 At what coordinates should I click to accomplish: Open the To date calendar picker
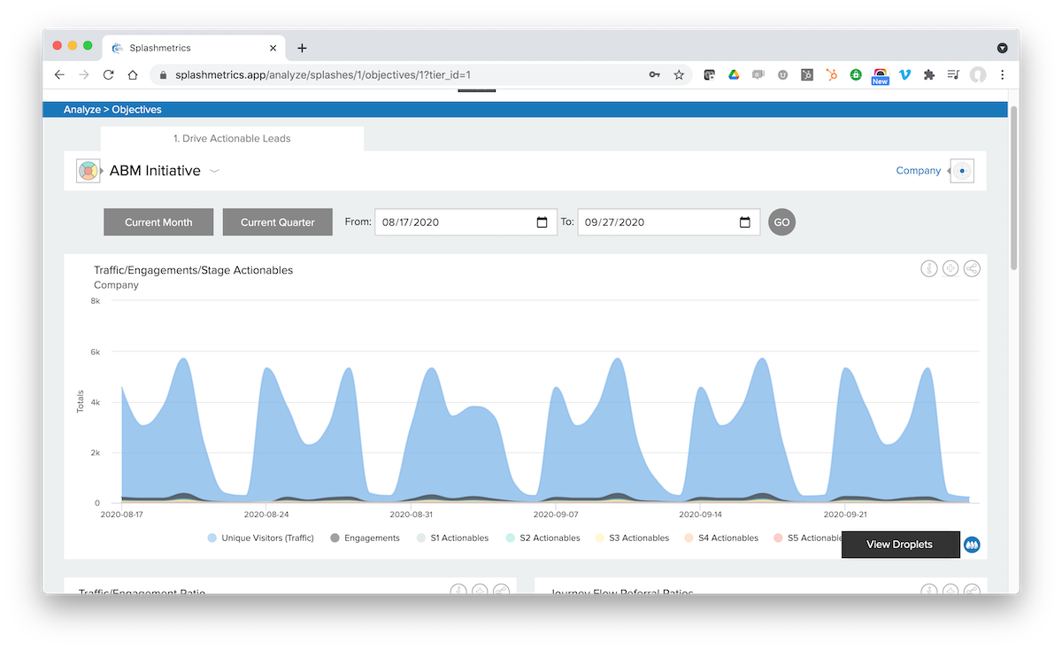coord(745,222)
